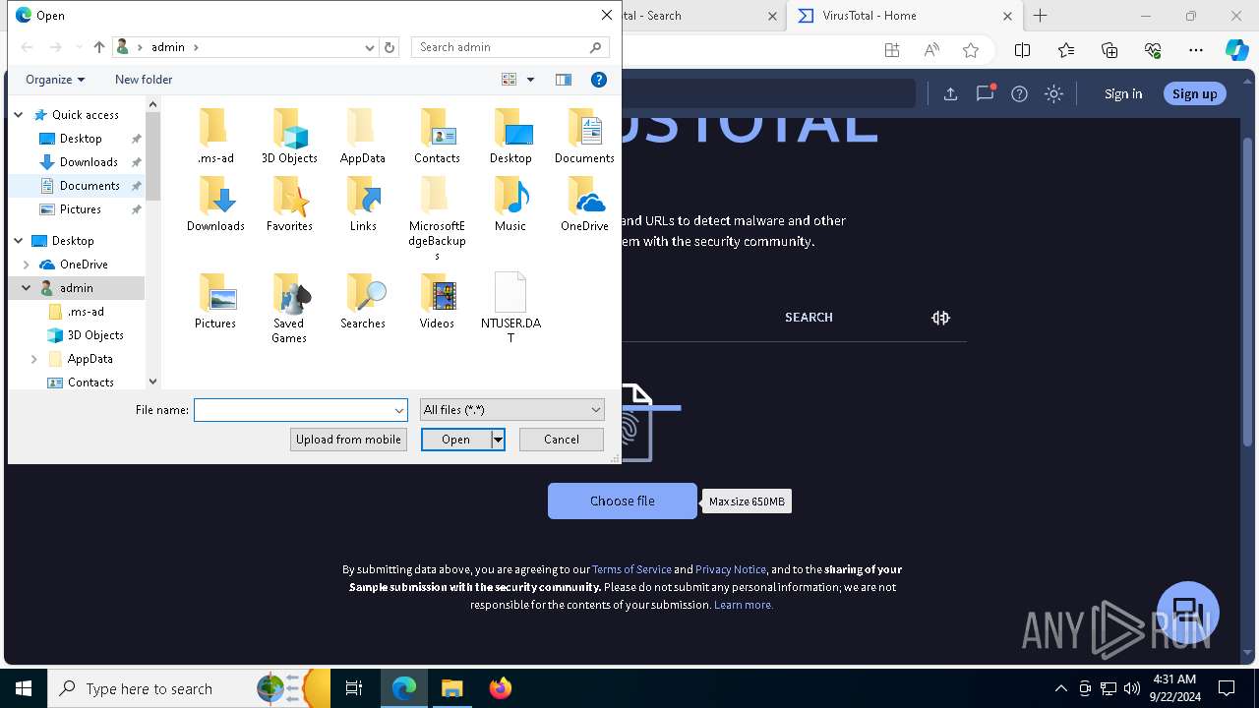Open the file type filter combo box
This screenshot has width=1259, height=708.
(511, 410)
